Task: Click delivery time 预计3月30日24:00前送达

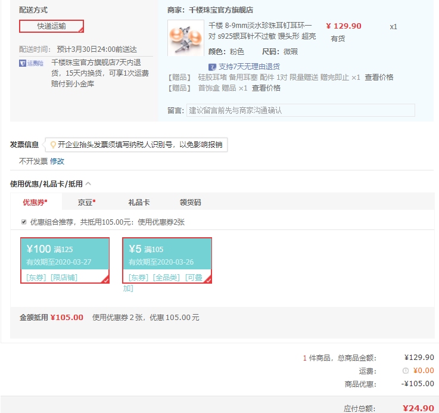Action: point(97,49)
